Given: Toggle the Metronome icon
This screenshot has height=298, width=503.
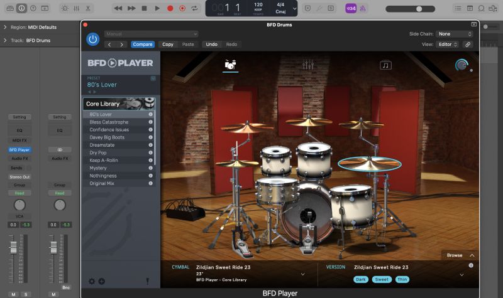Looking at the screenshot, I should tap(363, 8).
